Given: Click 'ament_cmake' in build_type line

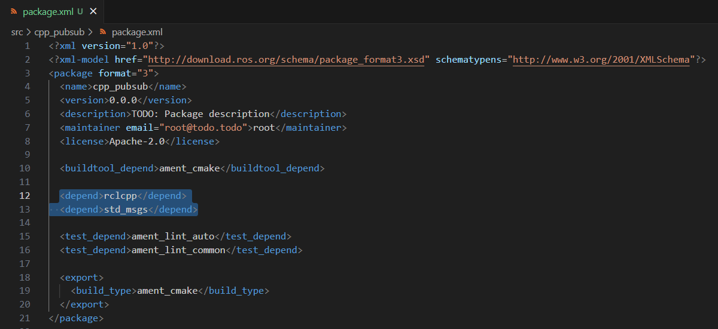Looking at the screenshot, I should (x=167, y=291).
